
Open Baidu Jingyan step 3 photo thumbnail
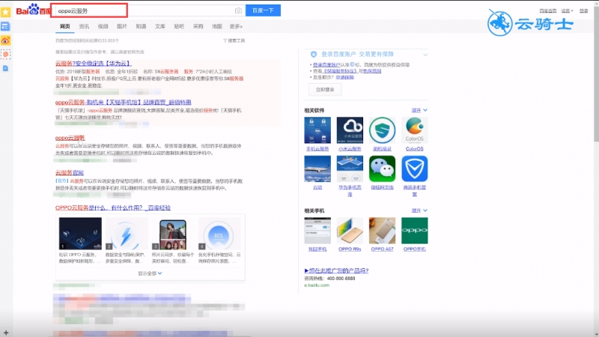point(173,234)
